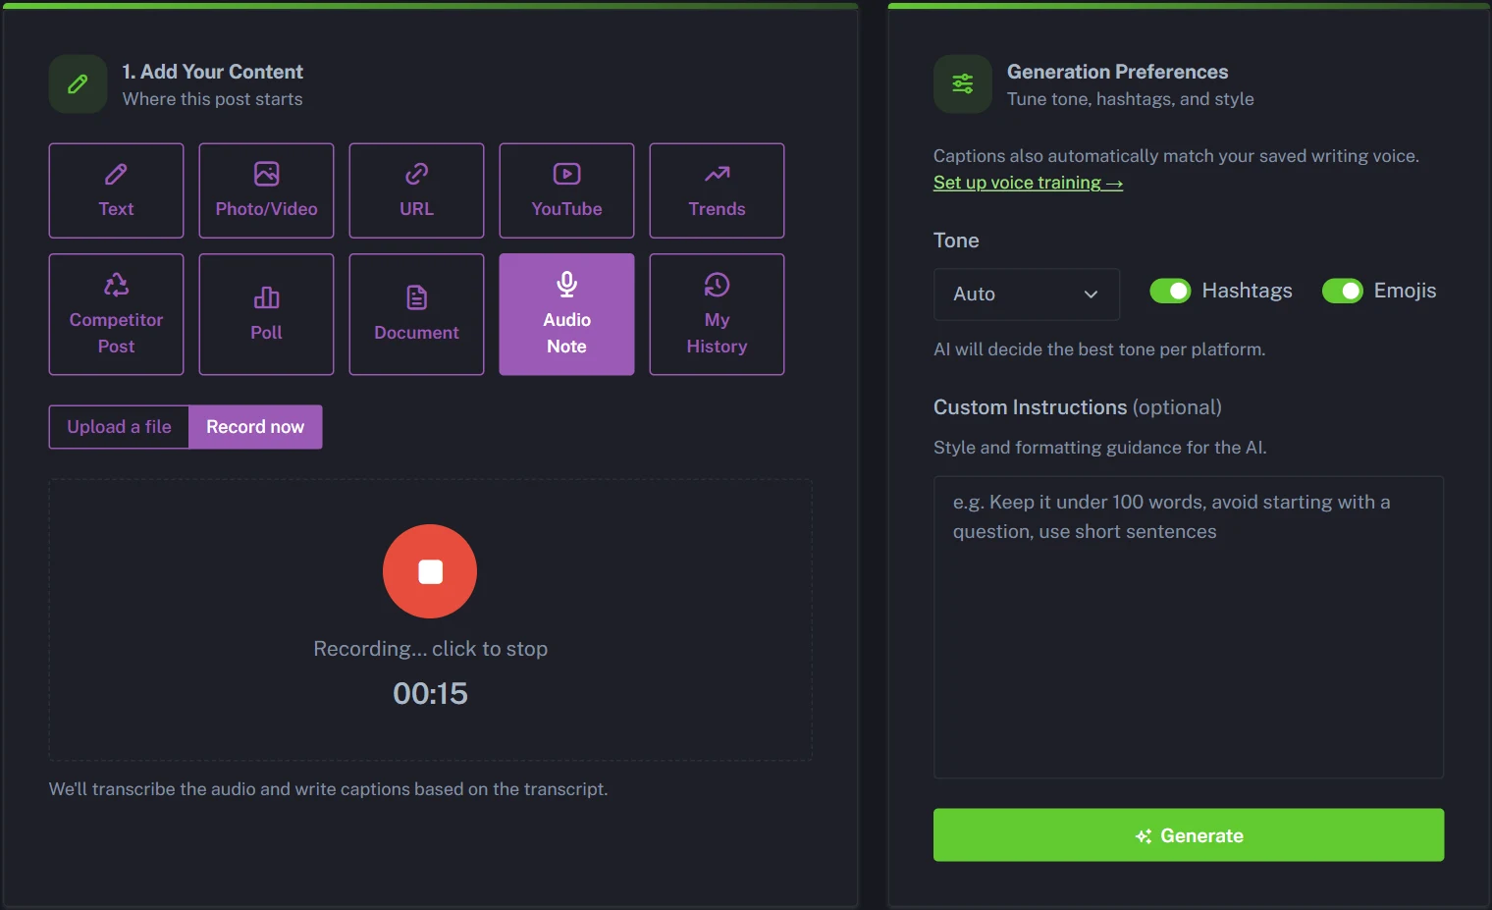Pick the URL link content tile
Screen dimensions: 1492x910
(416, 190)
